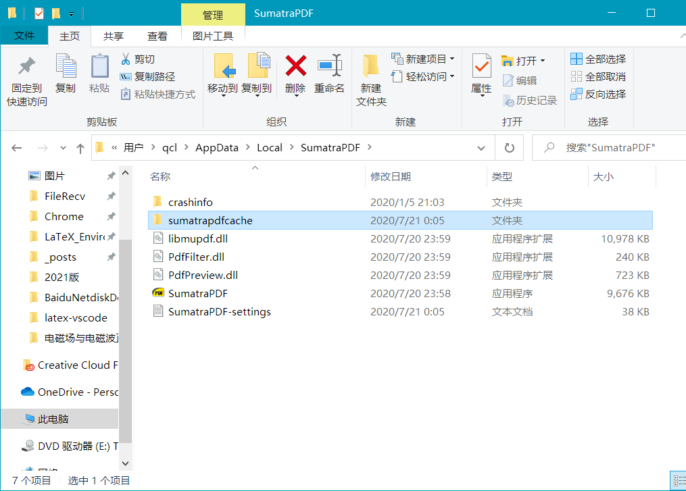Switch to the View (查看) tab

point(157,36)
